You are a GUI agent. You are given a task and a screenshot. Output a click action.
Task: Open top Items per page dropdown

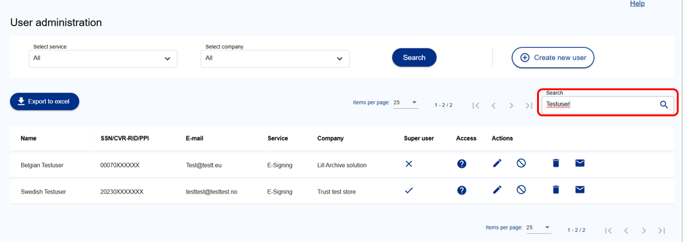coord(405,103)
